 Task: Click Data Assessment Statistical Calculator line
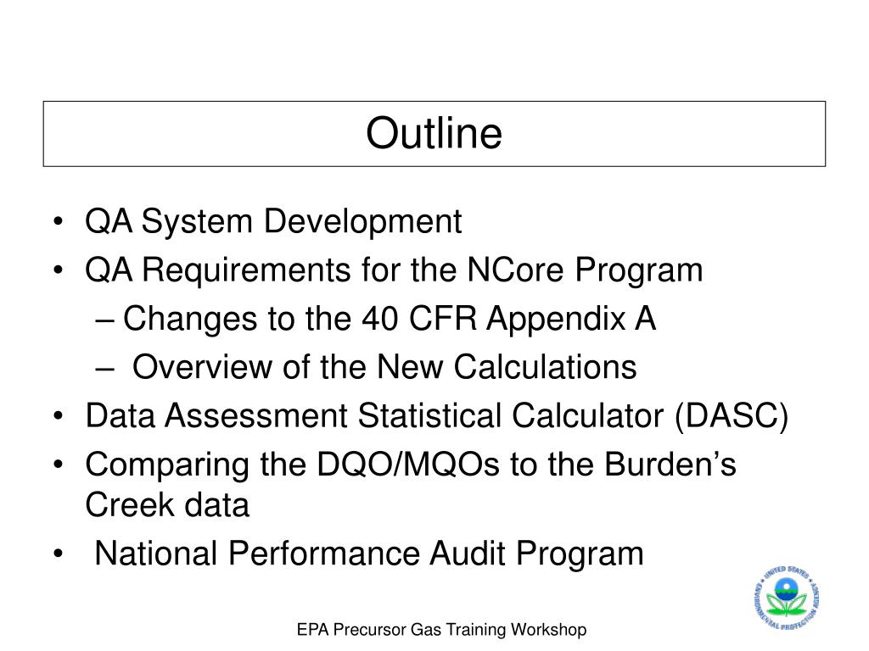coord(437,416)
